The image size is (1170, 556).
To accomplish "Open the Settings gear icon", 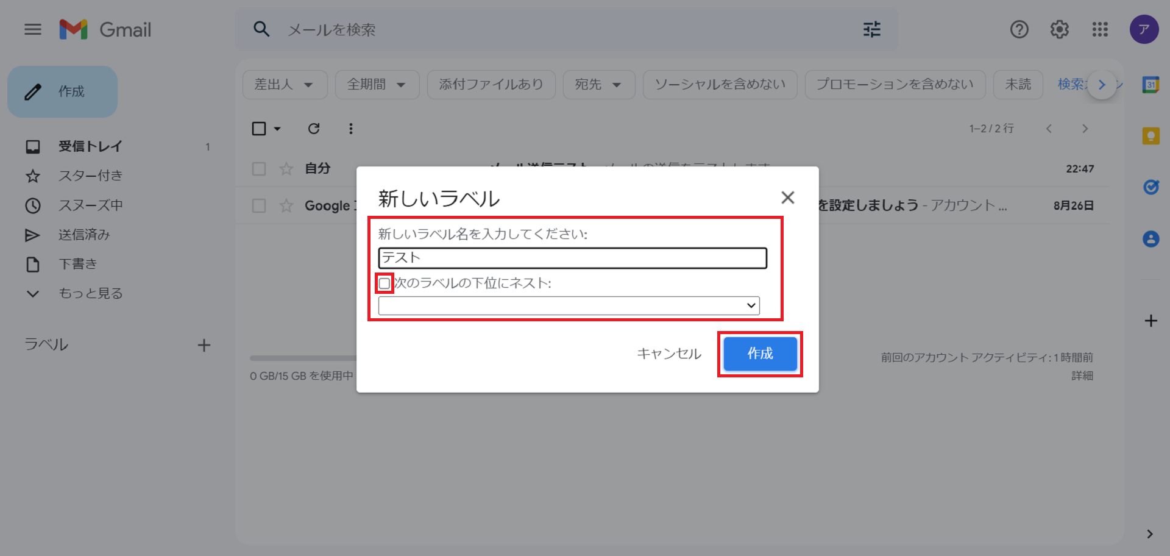I will click(x=1059, y=29).
